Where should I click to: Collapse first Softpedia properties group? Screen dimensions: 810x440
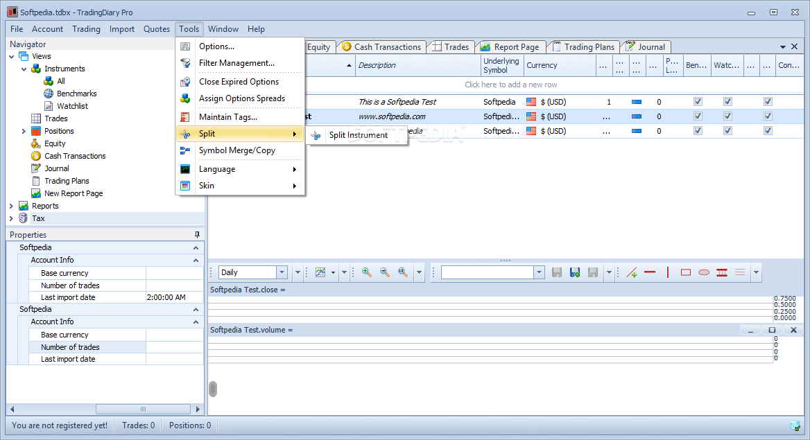tap(196, 248)
